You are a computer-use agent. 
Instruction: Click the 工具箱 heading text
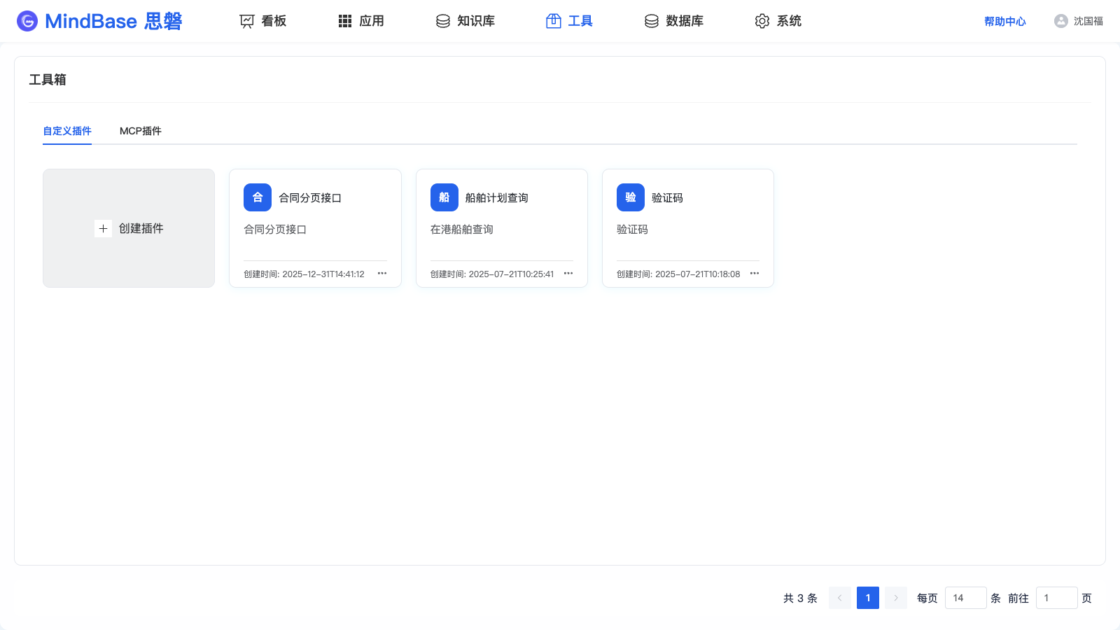(48, 80)
